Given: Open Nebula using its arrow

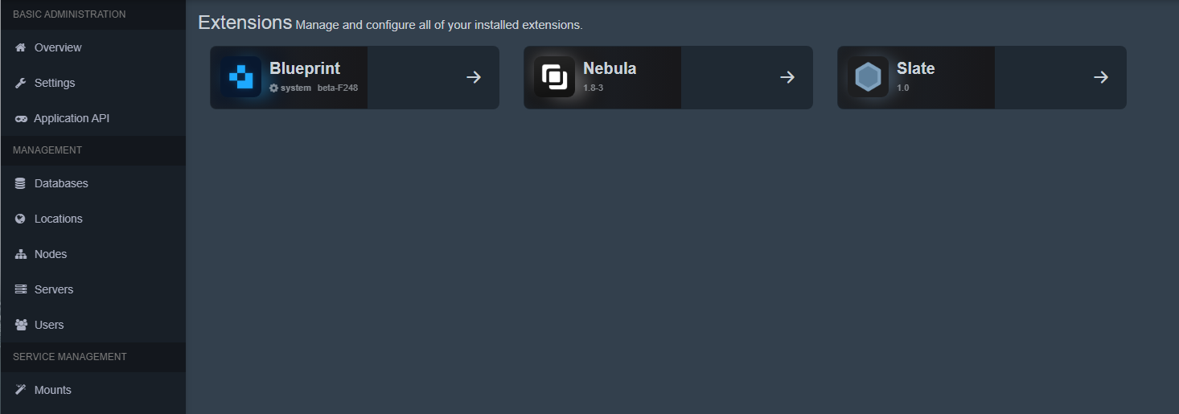Looking at the screenshot, I should pos(787,77).
